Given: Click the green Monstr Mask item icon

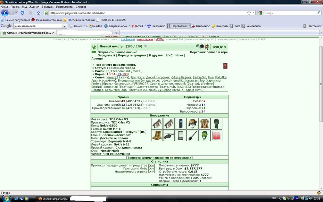Looking at the screenshot, I should (x=205, y=136).
